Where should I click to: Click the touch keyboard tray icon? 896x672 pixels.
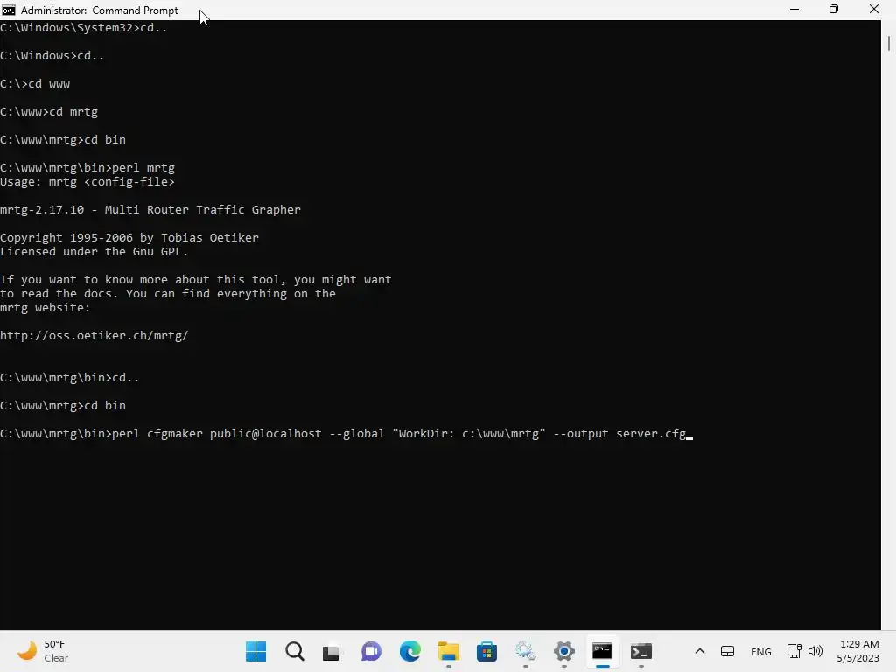[727, 651]
